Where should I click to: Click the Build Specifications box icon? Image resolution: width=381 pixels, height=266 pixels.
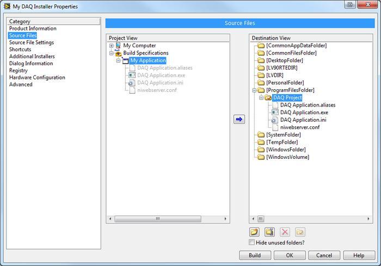pos(118,53)
